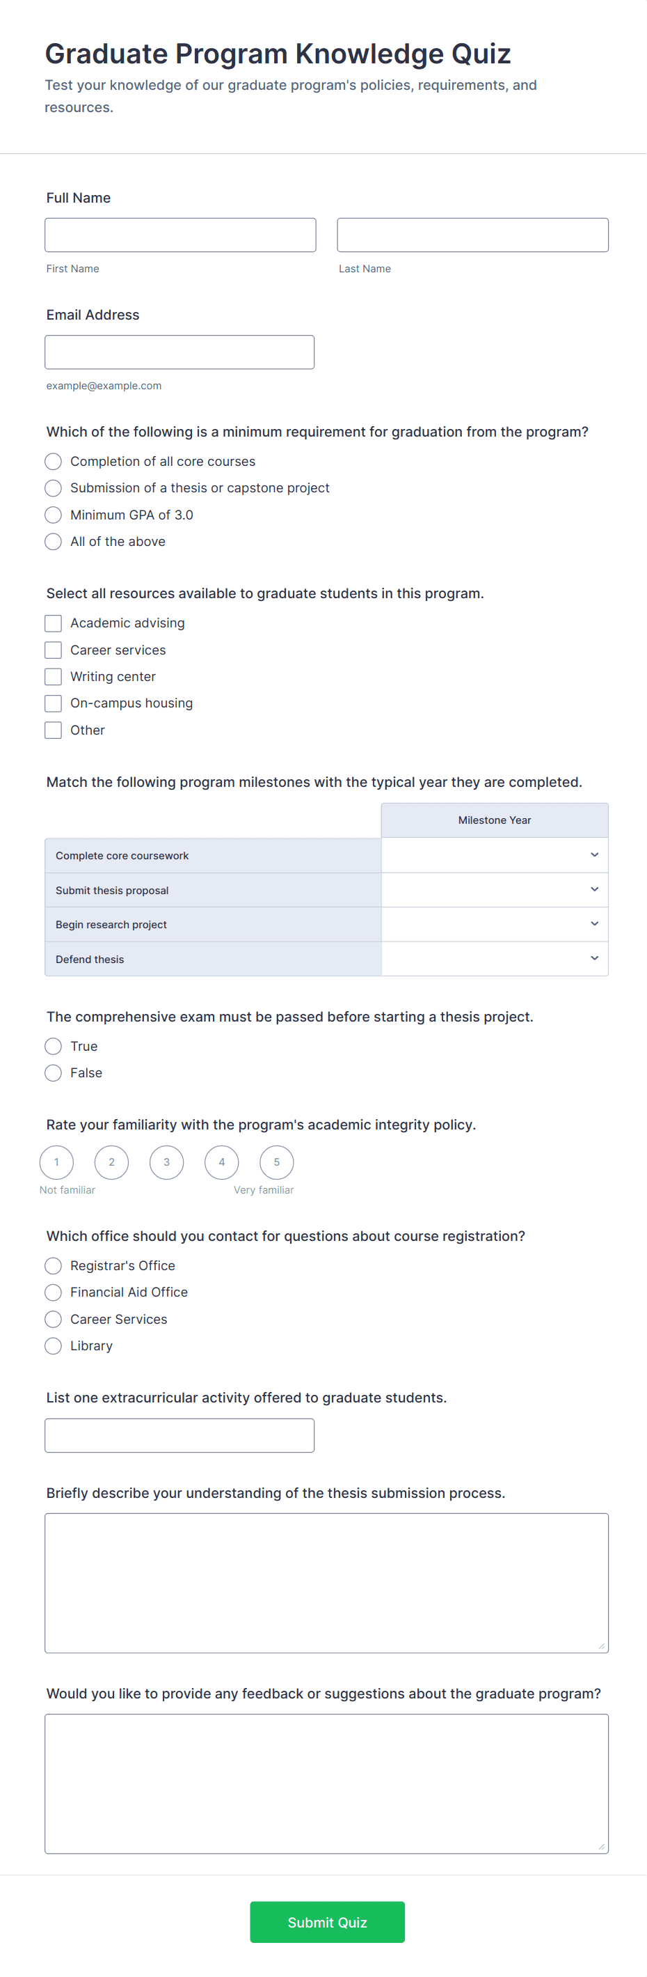Select False for the comprehensive exam question
This screenshot has height=1977, width=647.
coord(53,1073)
